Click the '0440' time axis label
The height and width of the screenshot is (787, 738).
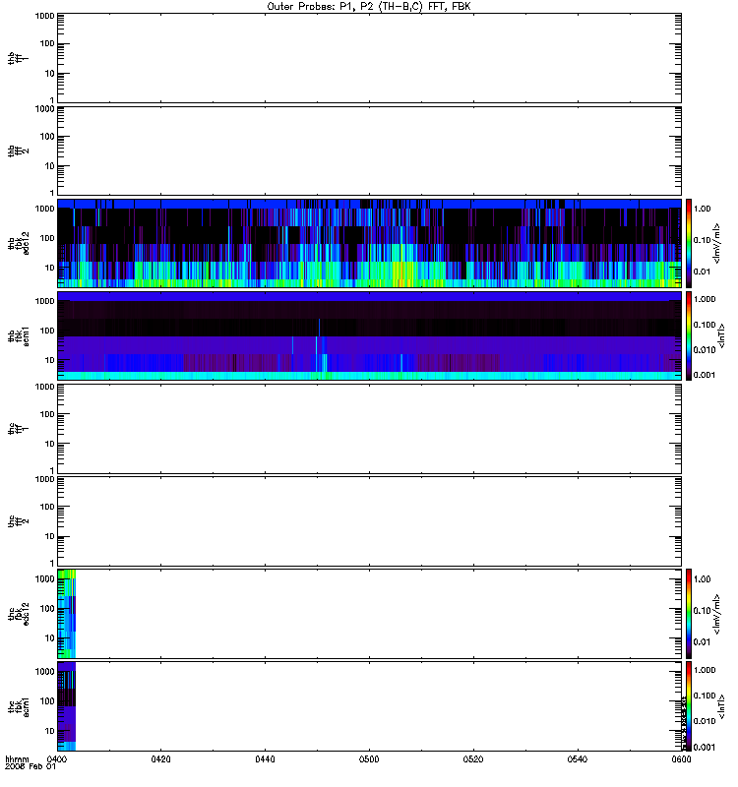click(x=265, y=758)
